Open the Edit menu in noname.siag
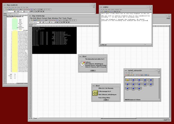Viewport: 174px width, 124px height. pyautogui.click(x=35, y=18)
